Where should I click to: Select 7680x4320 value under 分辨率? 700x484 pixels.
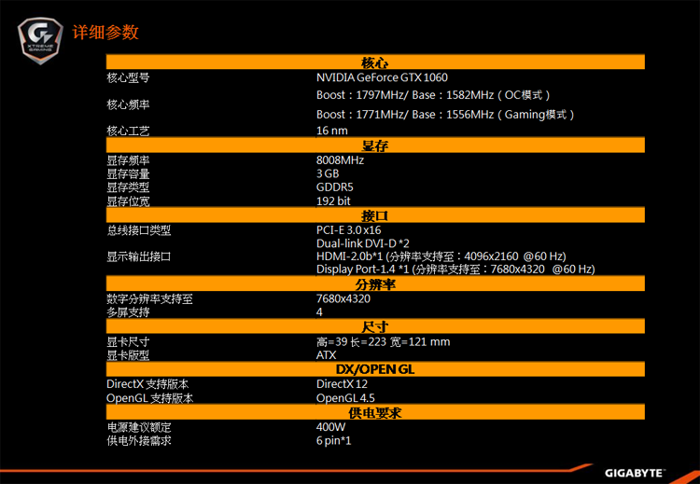coord(343,298)
